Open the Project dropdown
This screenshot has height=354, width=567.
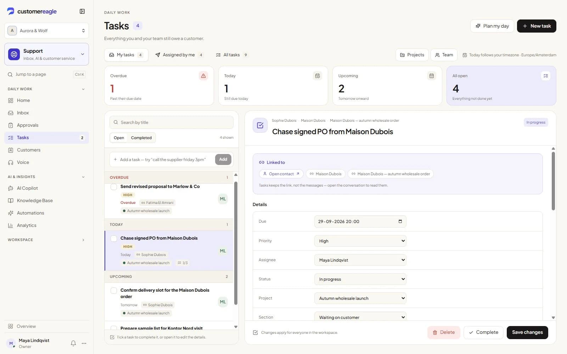360,298
